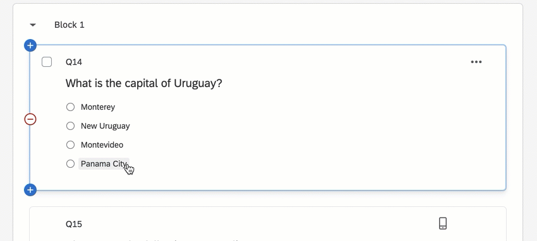
Task: Open the three-dot options menu on Q14
Action: point(476,62)
